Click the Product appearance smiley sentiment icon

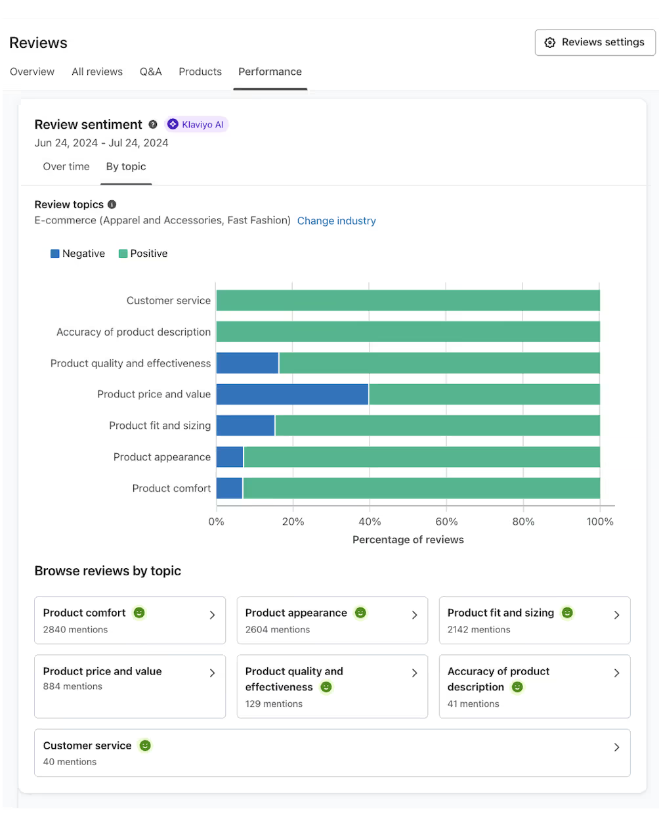click(360, 613)
